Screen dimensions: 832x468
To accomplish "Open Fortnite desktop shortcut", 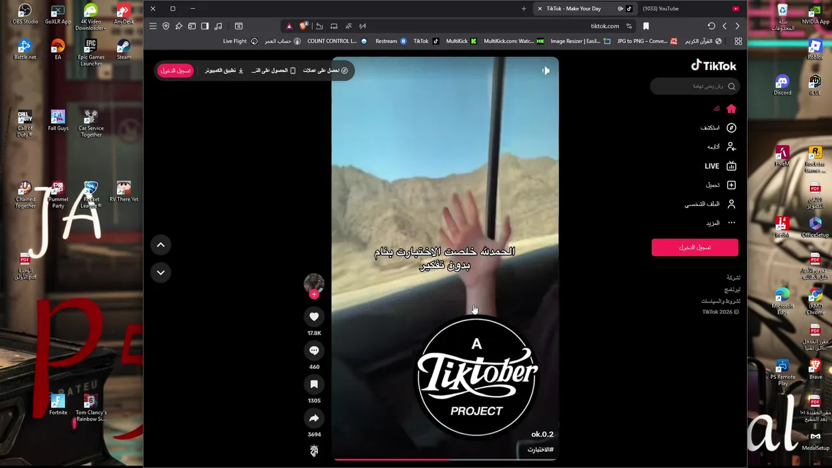I will tap(58, 405).
